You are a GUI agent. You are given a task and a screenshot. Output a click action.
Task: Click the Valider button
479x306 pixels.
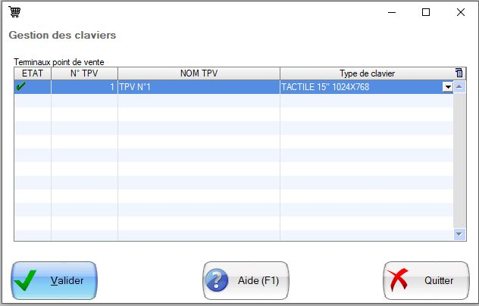(x=54, y=280)
